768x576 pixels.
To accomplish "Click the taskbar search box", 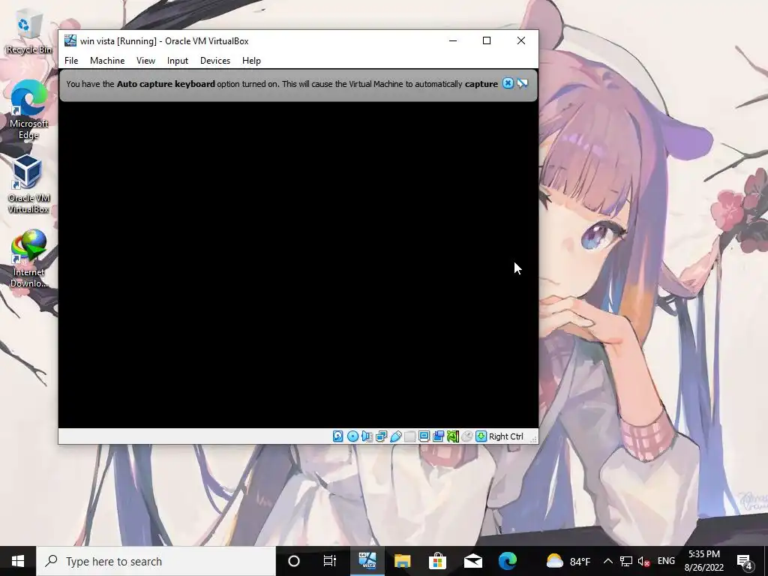I will 156,561.
